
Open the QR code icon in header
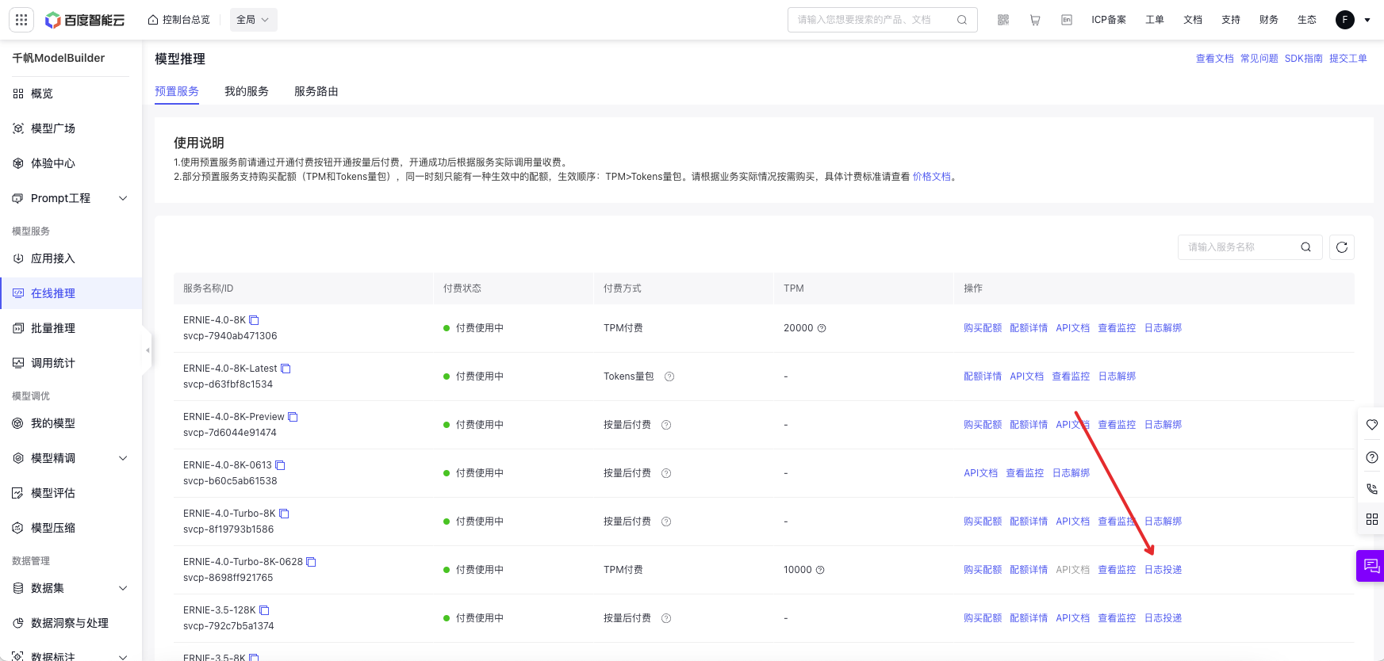click(x=1003, y=20)
